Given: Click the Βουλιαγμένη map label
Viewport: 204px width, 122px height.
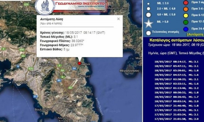Looking at the screenshot, I should [x=43, y=110].
